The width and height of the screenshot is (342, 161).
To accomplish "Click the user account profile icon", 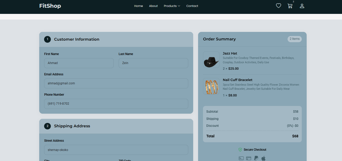I will tap(302, 6).
